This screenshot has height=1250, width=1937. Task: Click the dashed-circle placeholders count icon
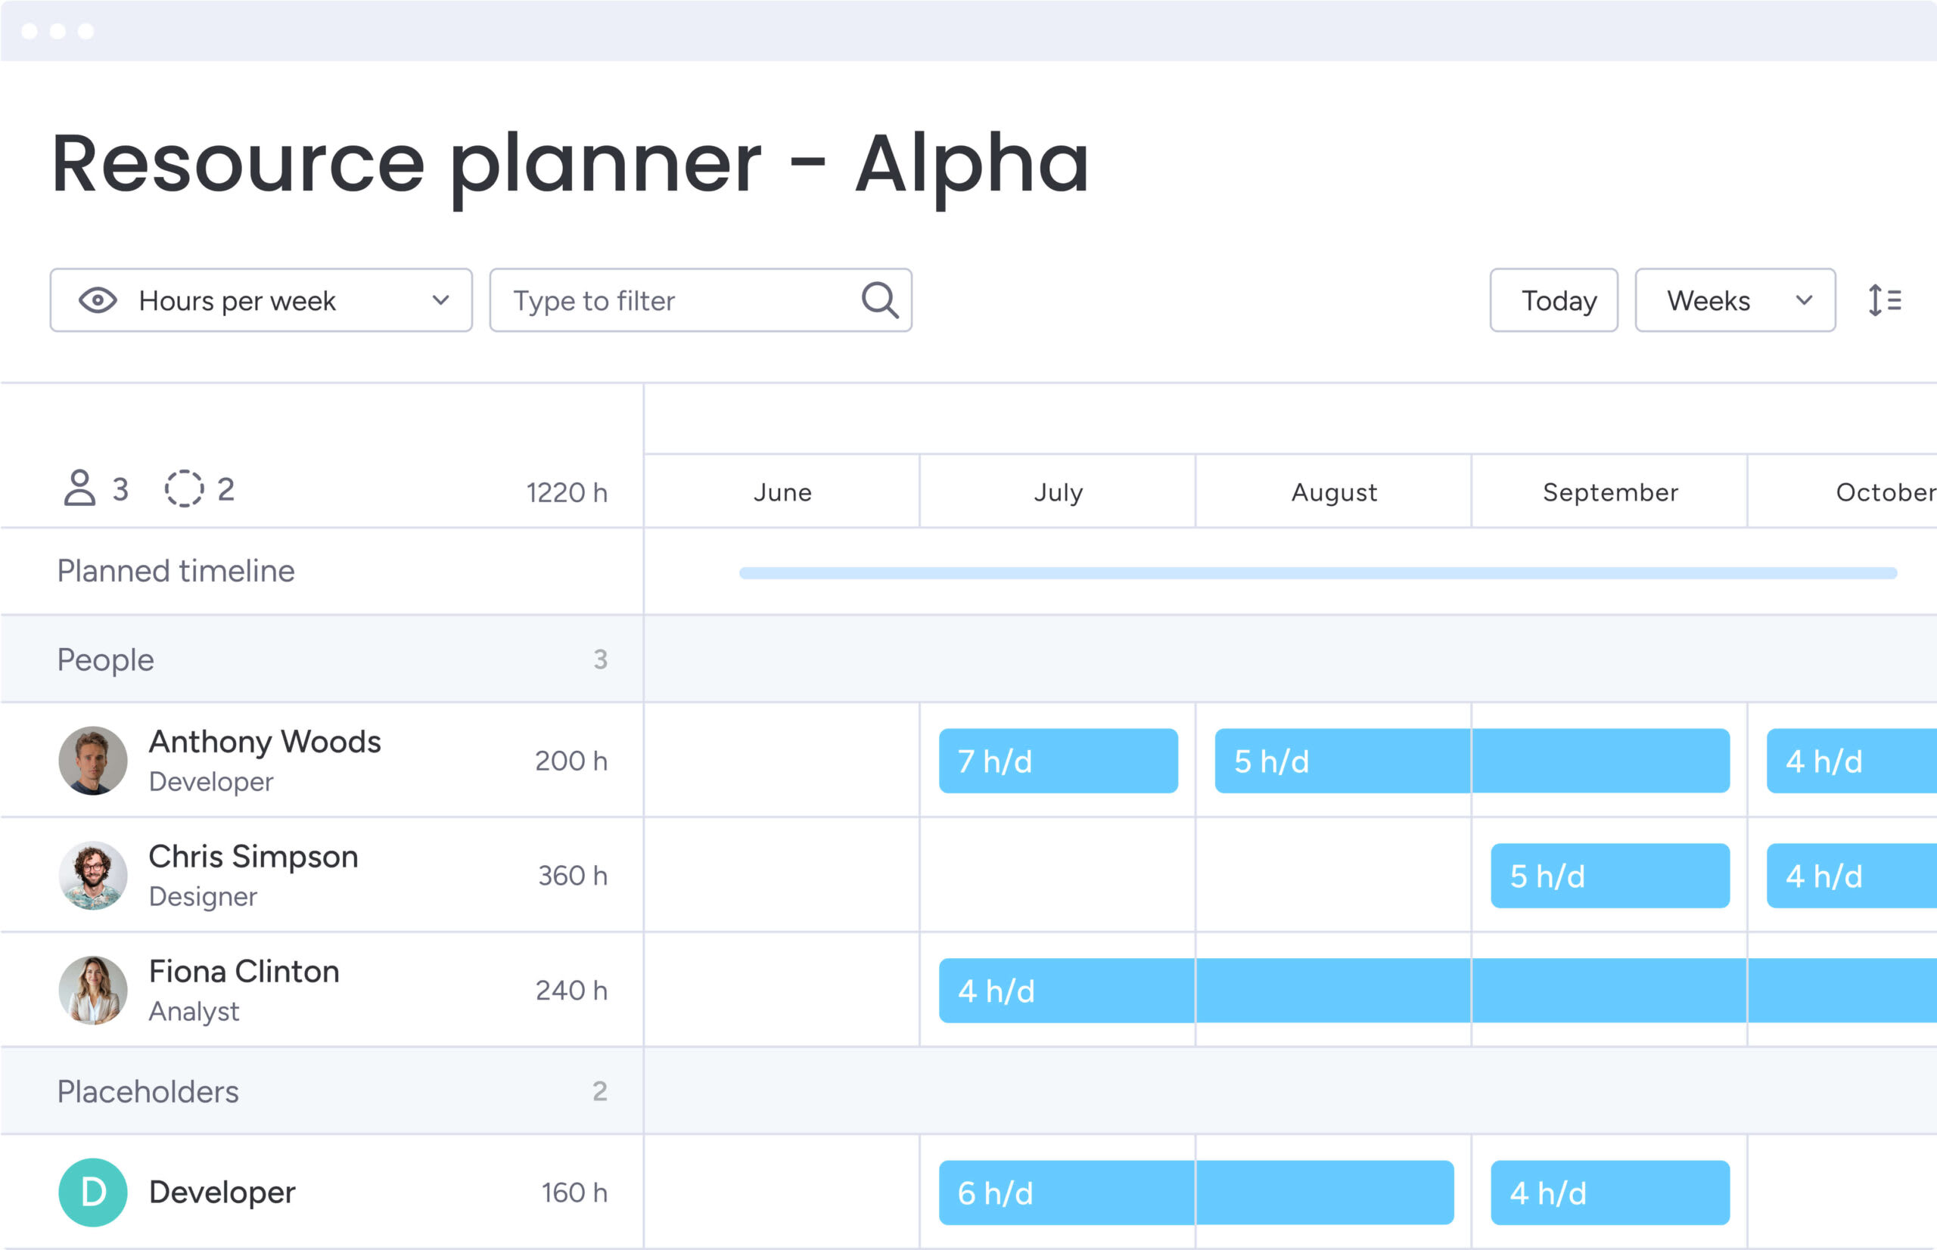point(185,489)
